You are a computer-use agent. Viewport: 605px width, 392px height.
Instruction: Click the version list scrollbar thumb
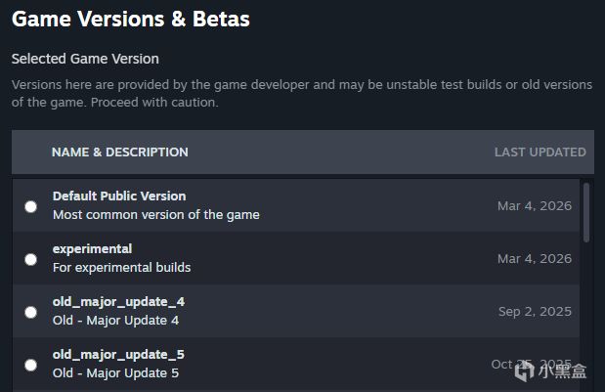click(586, 210)
